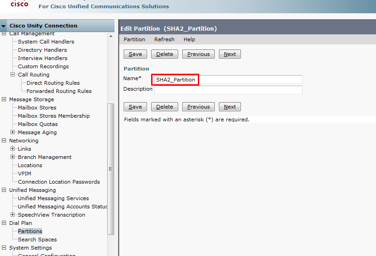
Task: Open Unified Messaging Services
Action: pyautogui.click(x=53, y=198)
